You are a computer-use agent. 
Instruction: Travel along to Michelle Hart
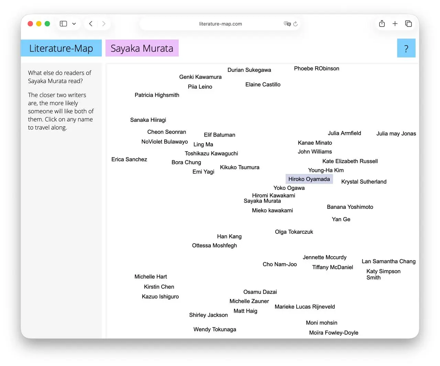coord(151,277)
